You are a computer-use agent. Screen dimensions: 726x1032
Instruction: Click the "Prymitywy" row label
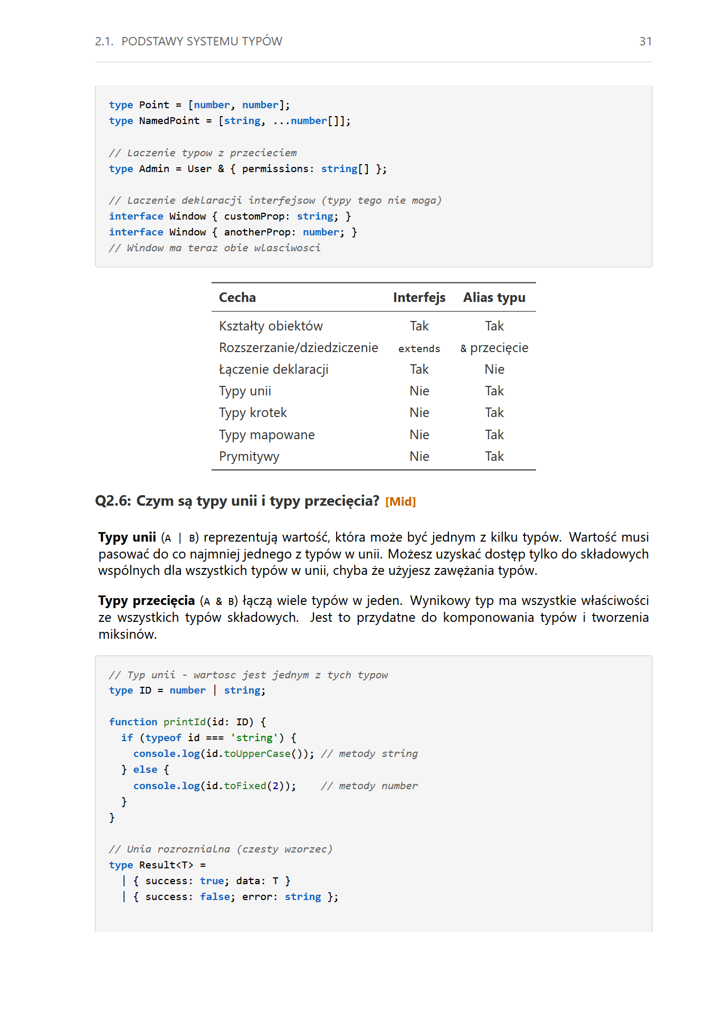coord(249,457)
